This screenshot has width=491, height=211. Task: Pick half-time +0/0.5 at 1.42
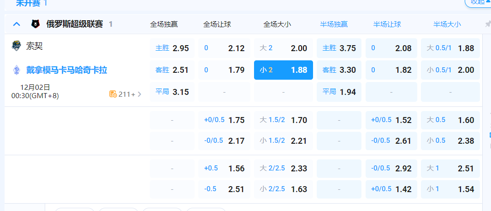pyautogui.click(x=391, y=189)
